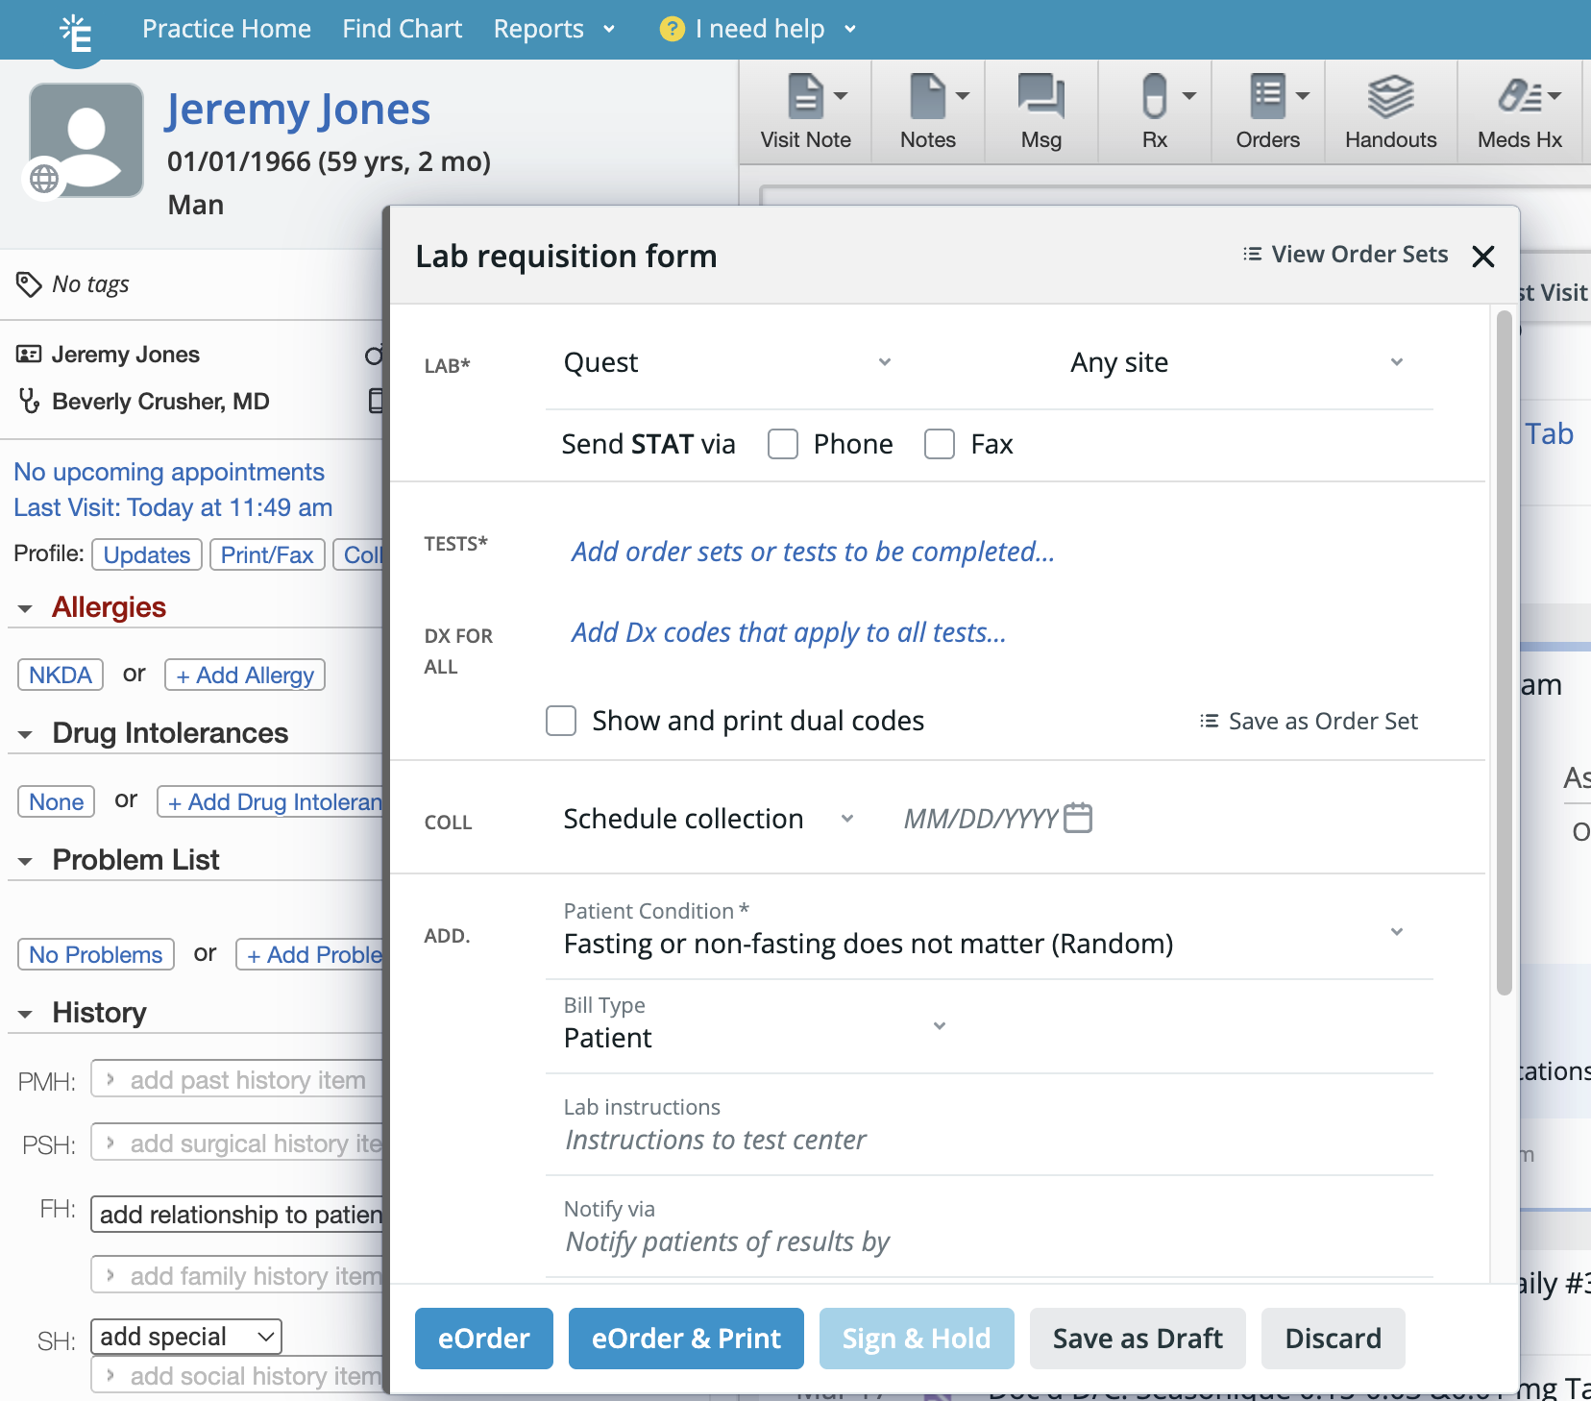
Task: Click the collection date calendar icon
Action: pos(1078,819)
